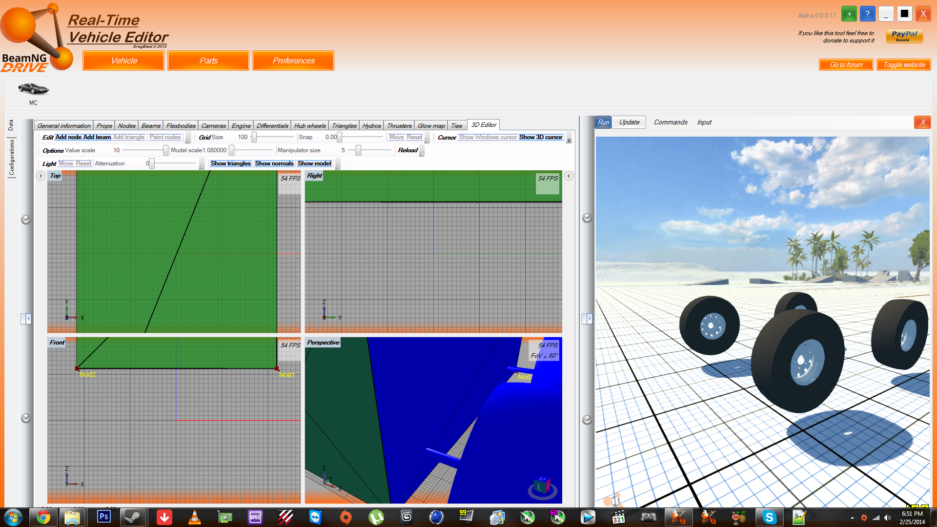Open Steam from the taskbar
The image size is (937, 527).
coord(133,517)
